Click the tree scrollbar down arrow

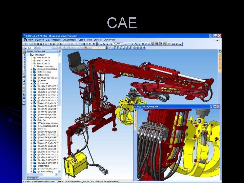click(59, 171)
